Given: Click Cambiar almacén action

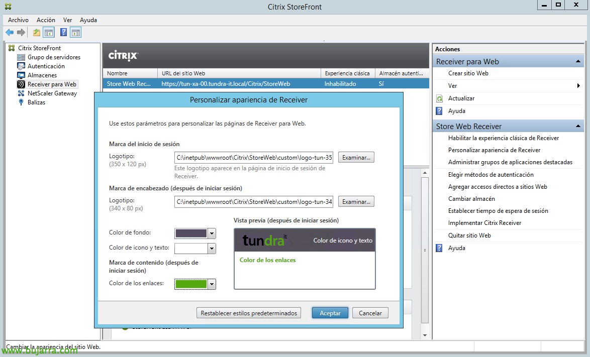Looking at the screenshot, I should coord(471,199).
